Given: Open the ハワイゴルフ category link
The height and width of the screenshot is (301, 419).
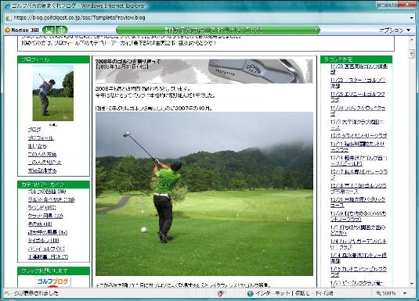Looking at the screenshot, I should [x=46, y=249].
